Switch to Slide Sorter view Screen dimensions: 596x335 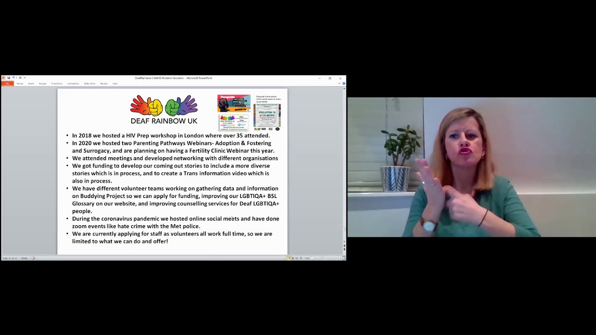(x=292, y=258)
